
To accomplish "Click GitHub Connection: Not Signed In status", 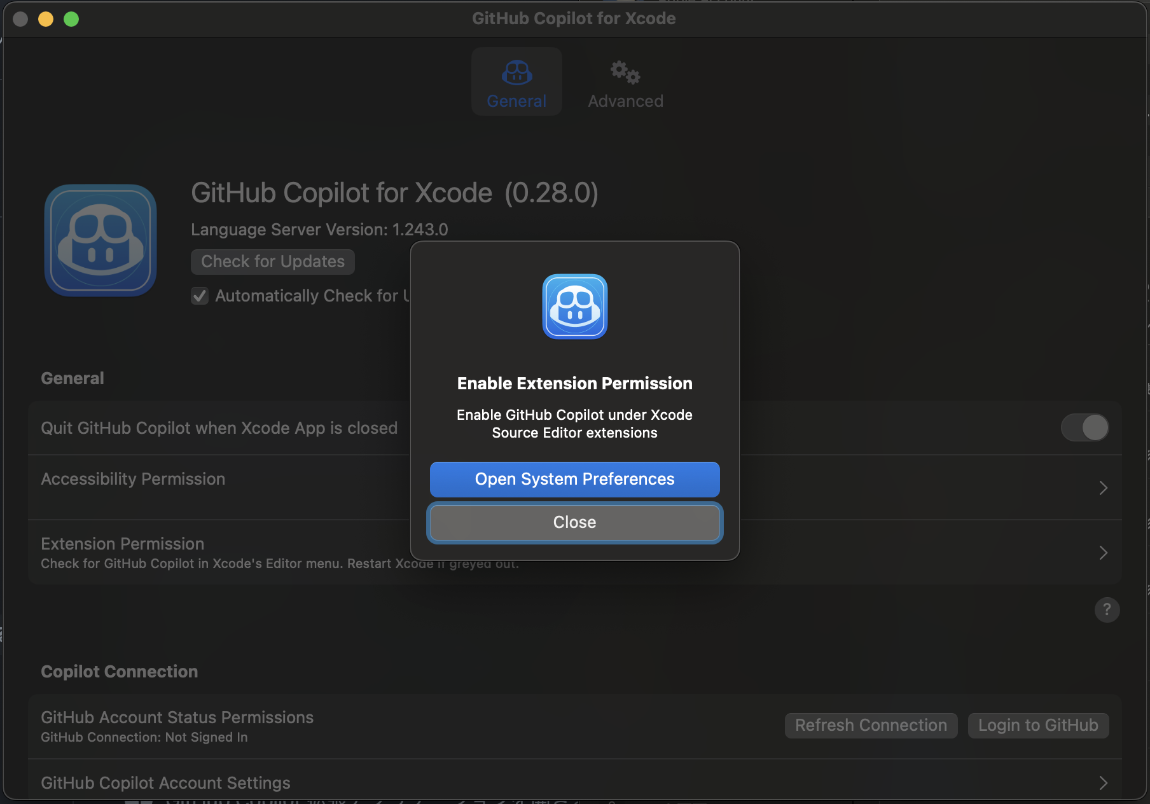I will (x=144, y=737).
